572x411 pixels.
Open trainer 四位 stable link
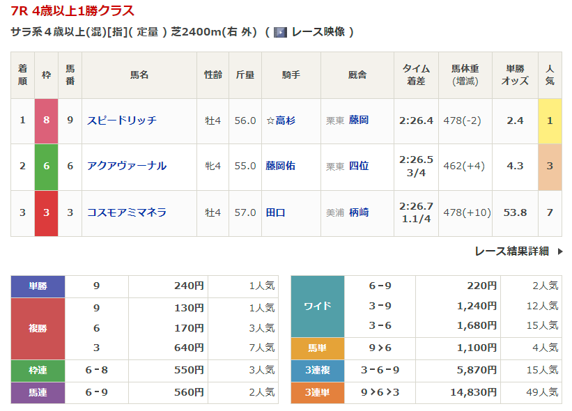click(359, 166)
